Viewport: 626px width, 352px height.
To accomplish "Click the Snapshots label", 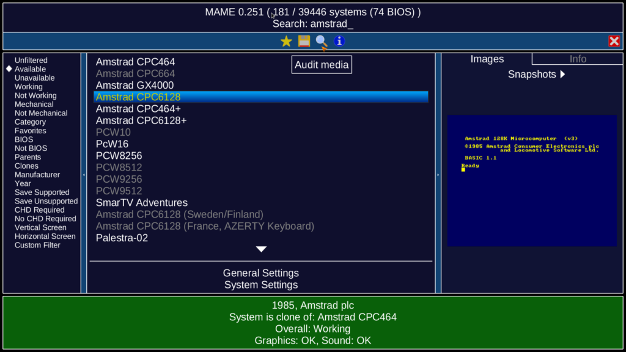I will pos(532,74).
